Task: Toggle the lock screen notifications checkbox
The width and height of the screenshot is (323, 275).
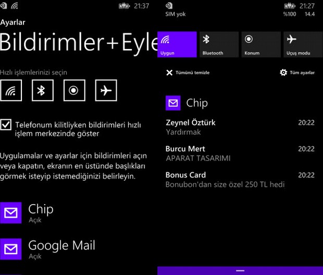Action: [6, 124]
